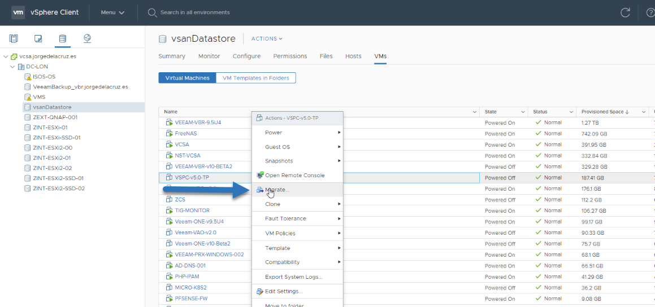The width and height of the screenshot is (655, 307).
Task: Click the VM icon next to MICRO-K8S2
Action: (169, 287)
